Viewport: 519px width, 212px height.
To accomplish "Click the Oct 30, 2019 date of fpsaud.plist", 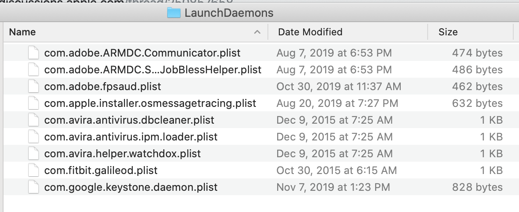I will pyautogui.click(x=338, y=87).
